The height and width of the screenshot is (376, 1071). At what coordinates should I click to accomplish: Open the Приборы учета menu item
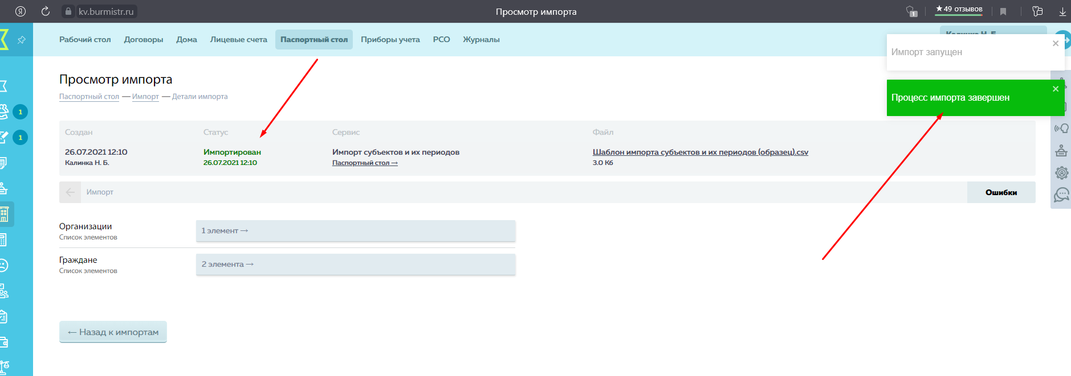390,39
